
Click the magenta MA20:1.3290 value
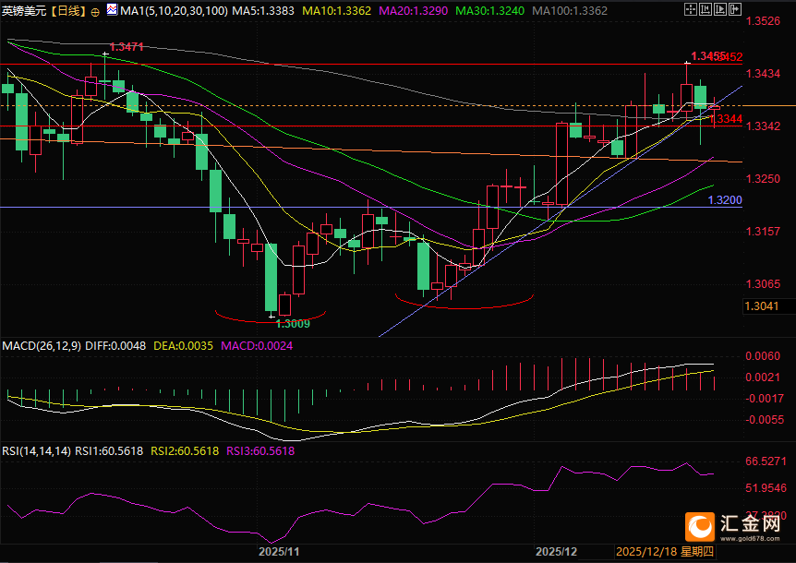(413, 11)
